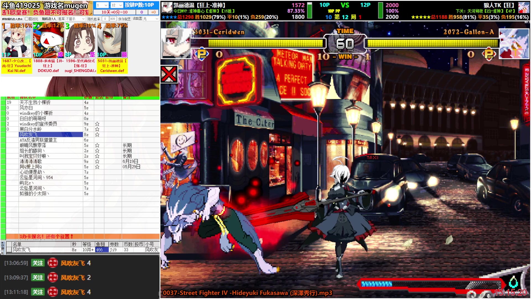Select queue row 风亦白
Viewport: 531px width, 299px height.
(80, 108)
